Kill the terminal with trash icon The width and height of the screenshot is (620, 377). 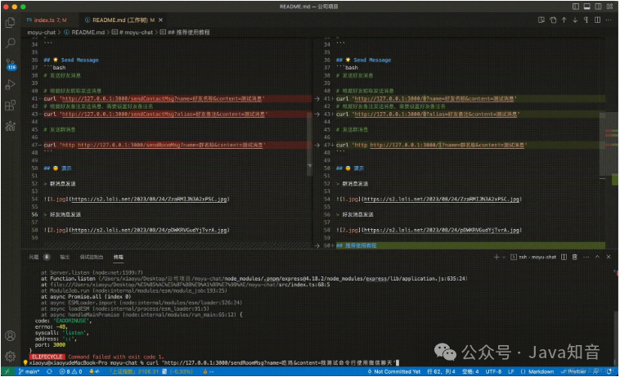pyautogui.click(x=575, y=258)
